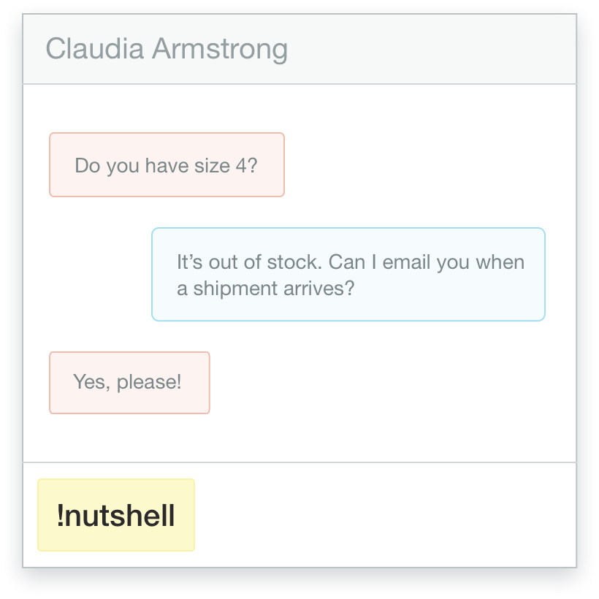Place the cursor after !nutshell
This screenshot has height=599, width=599.
pyautogui.click(x=176, y=515)
